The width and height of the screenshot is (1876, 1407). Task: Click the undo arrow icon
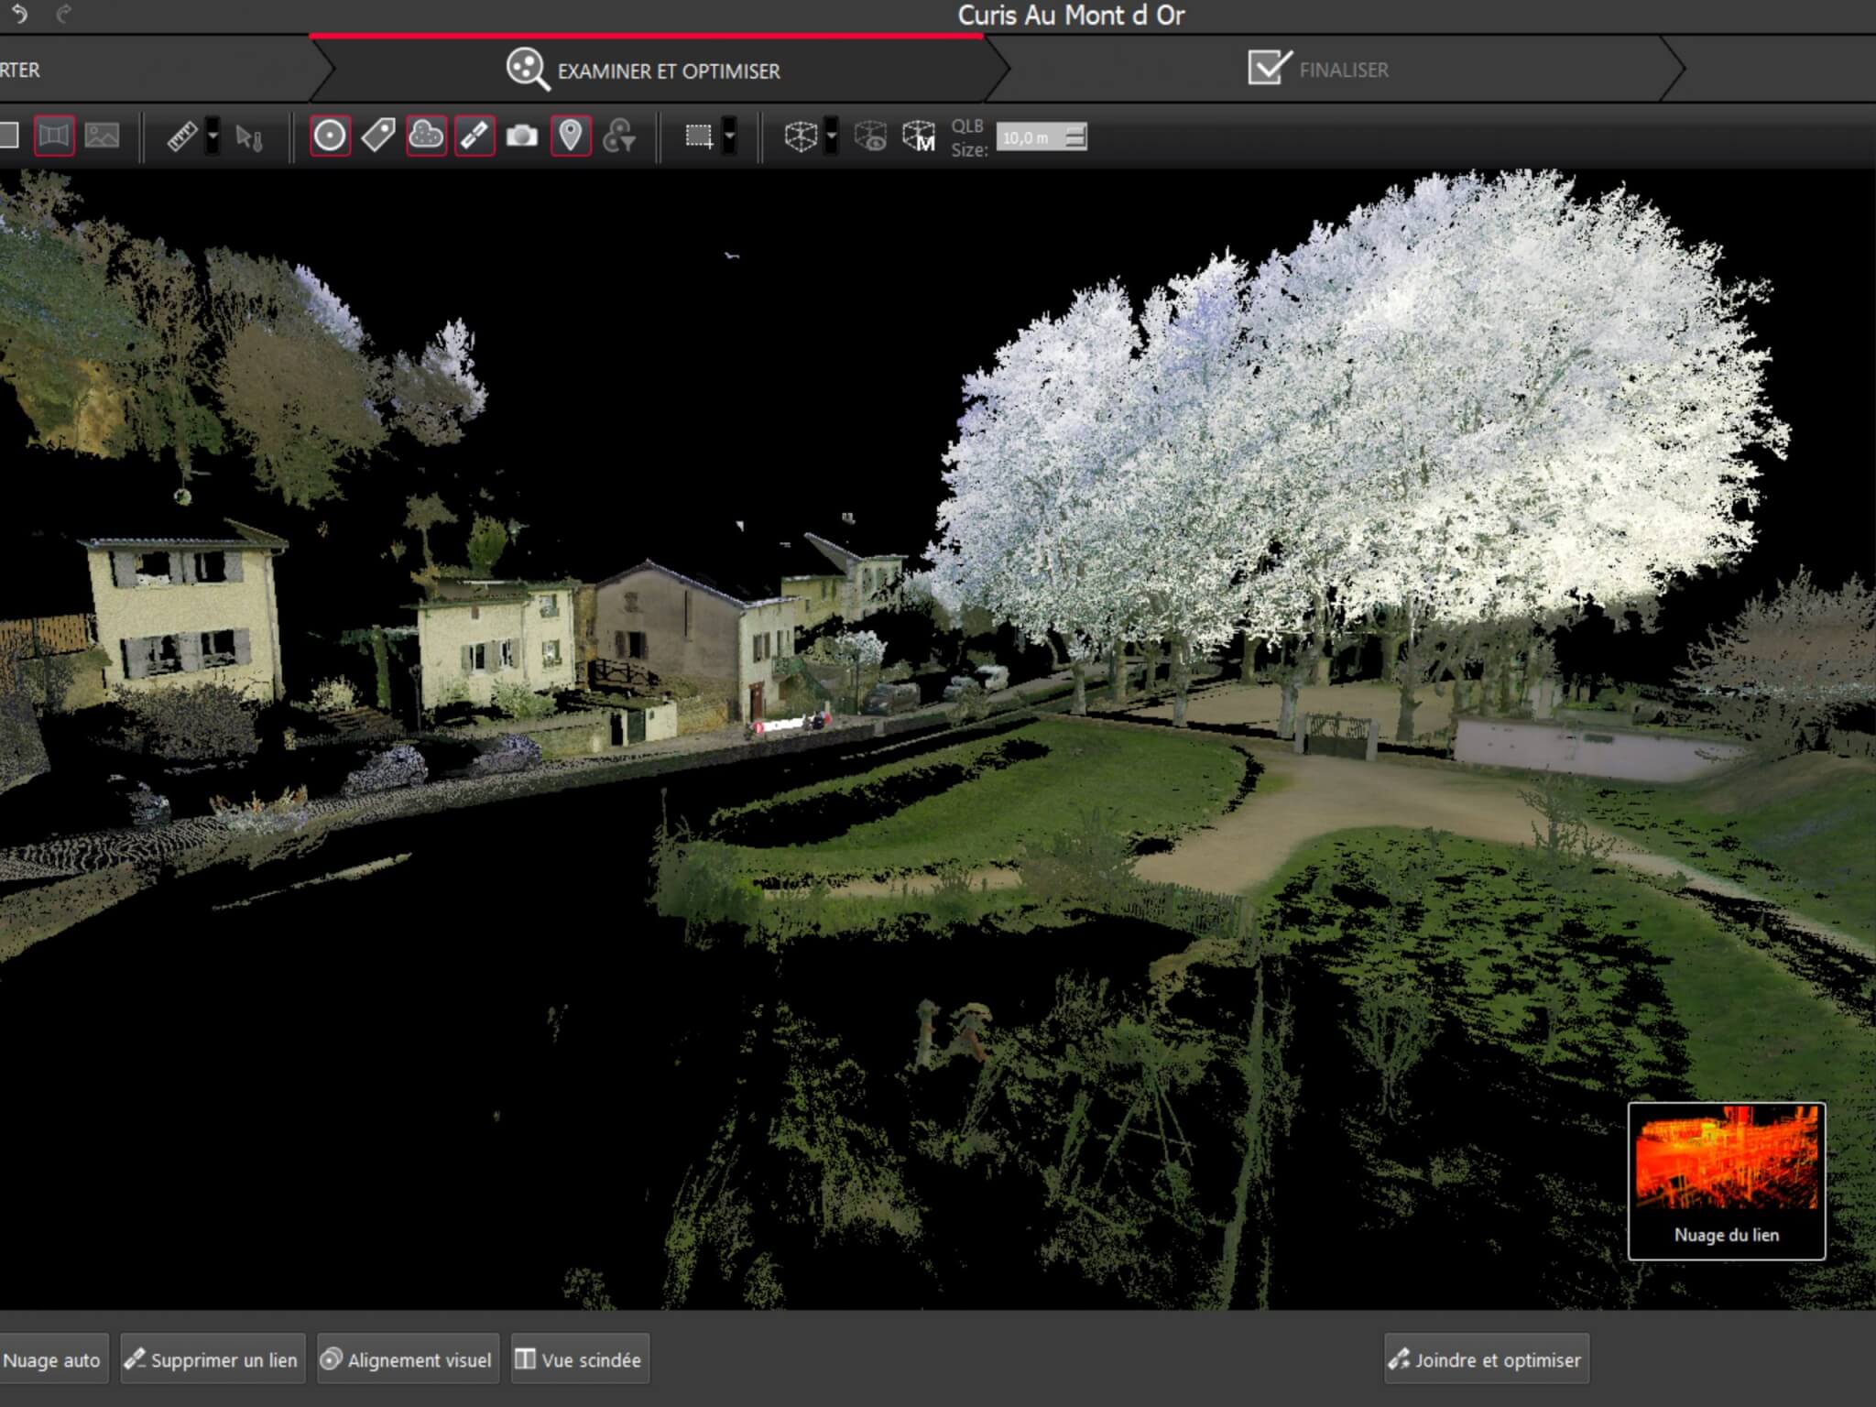pos(19,15)
